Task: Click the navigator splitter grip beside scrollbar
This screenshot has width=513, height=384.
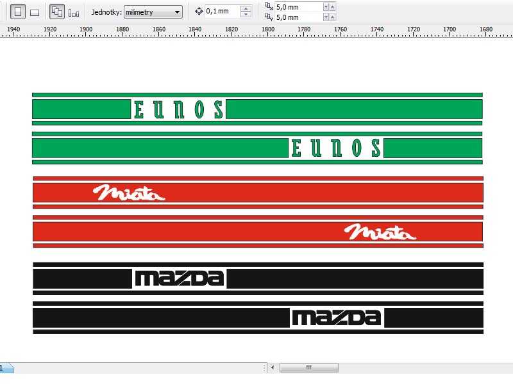Action: click(264, 367)
